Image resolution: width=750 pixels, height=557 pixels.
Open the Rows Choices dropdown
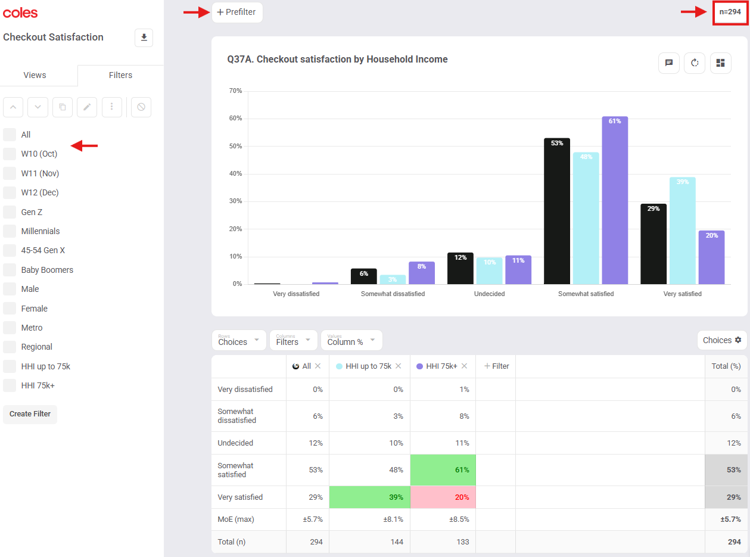point(239,340)
